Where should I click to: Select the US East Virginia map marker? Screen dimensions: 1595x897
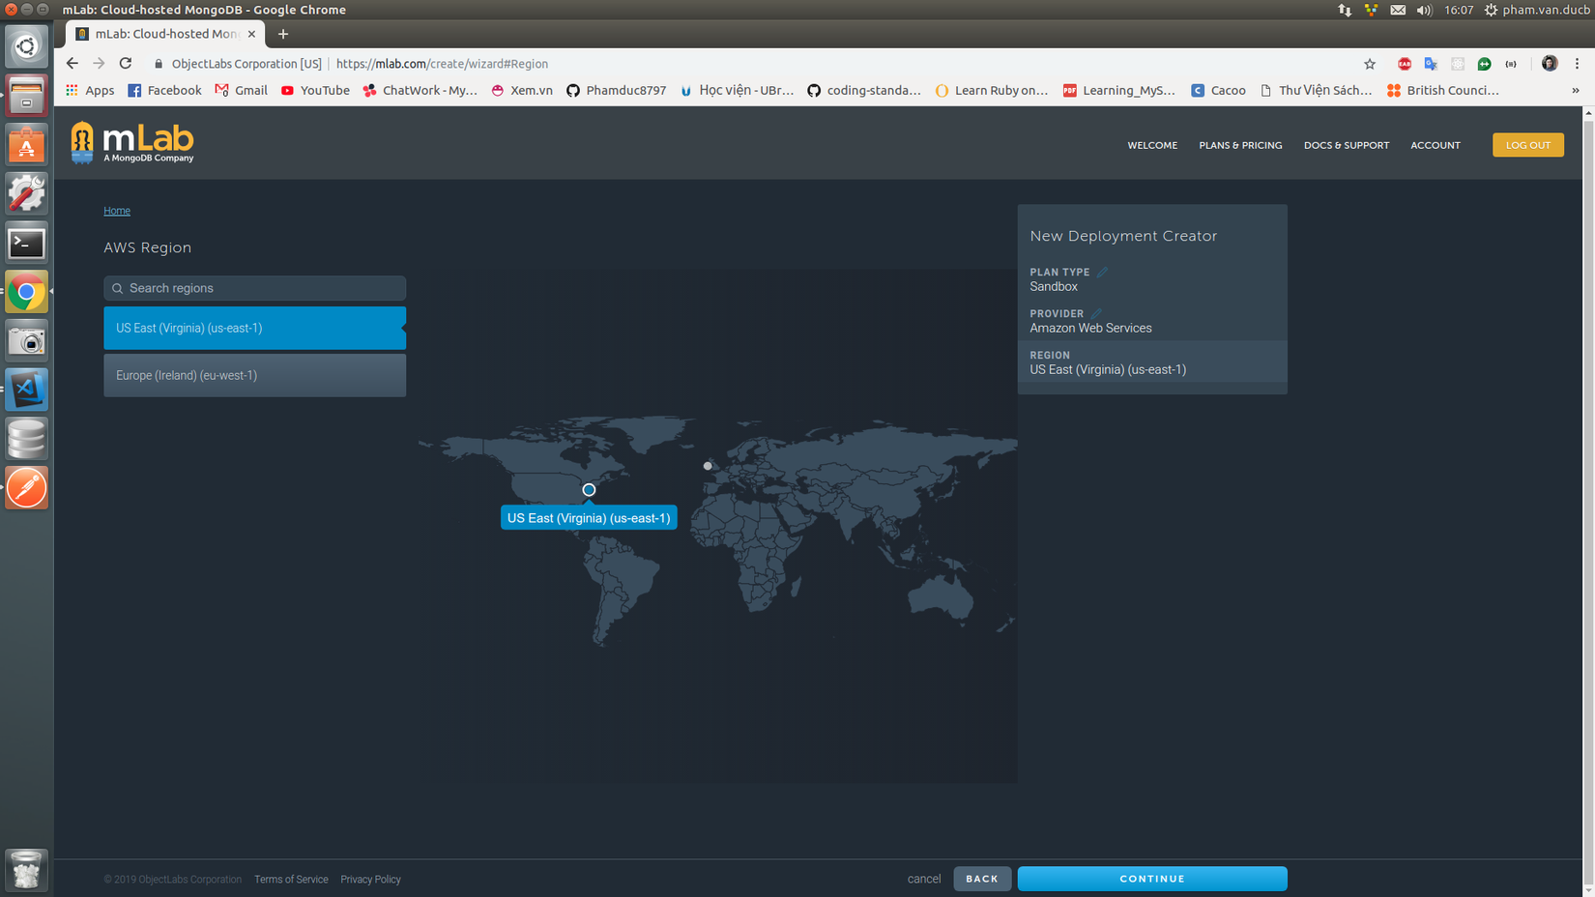click(x=589, y=490)
